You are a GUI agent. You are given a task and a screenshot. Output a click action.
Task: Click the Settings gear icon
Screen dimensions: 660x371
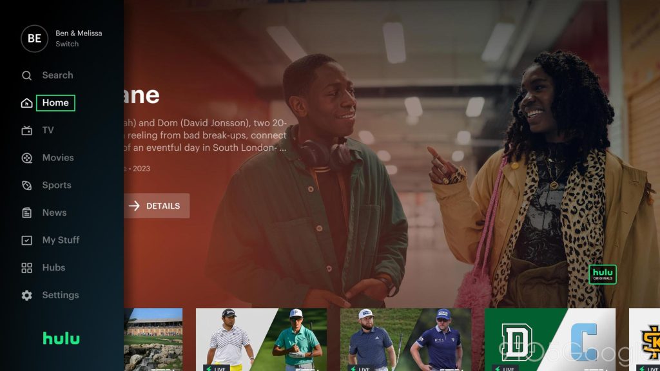26,296
